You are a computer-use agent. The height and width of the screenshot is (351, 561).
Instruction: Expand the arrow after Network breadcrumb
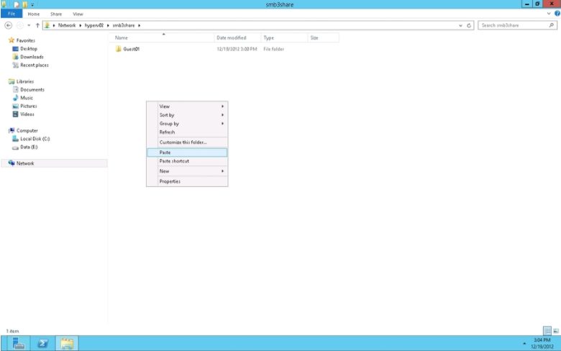pos(80,25)
